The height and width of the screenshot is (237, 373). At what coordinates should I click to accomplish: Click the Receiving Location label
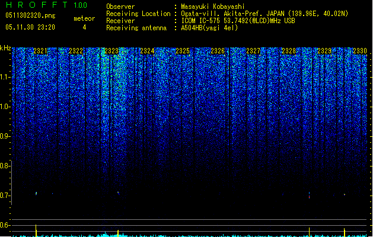(x=138, y=14)
